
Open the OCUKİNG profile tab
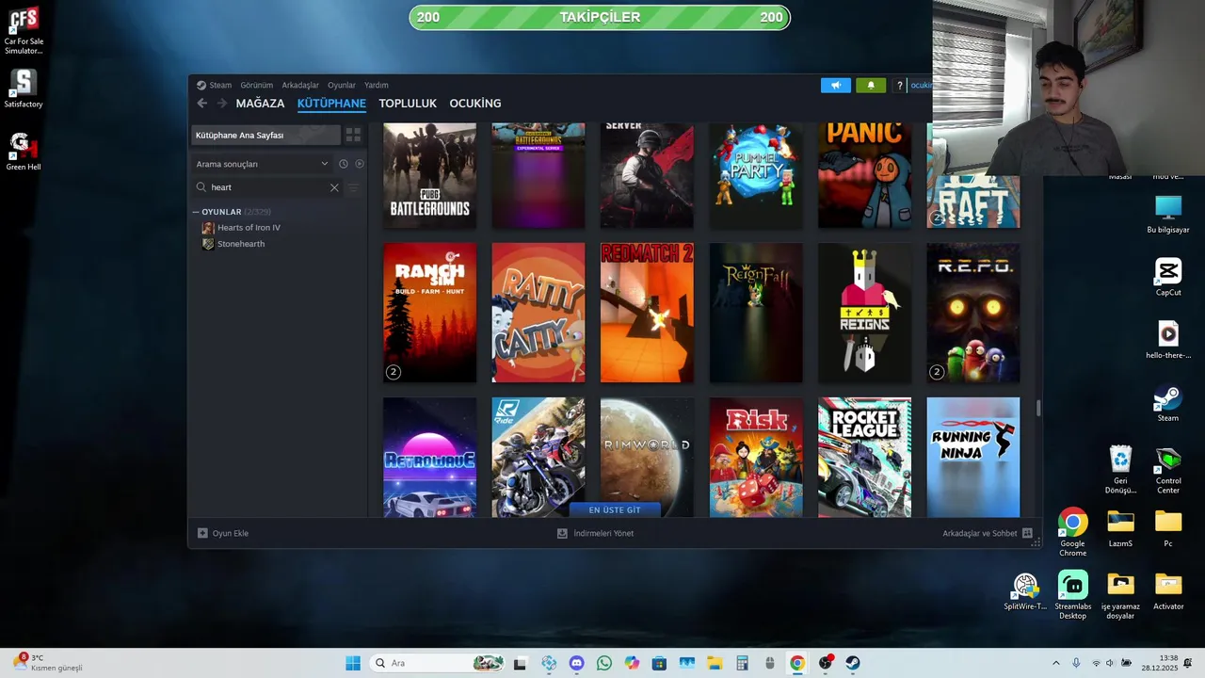(475, 104)
